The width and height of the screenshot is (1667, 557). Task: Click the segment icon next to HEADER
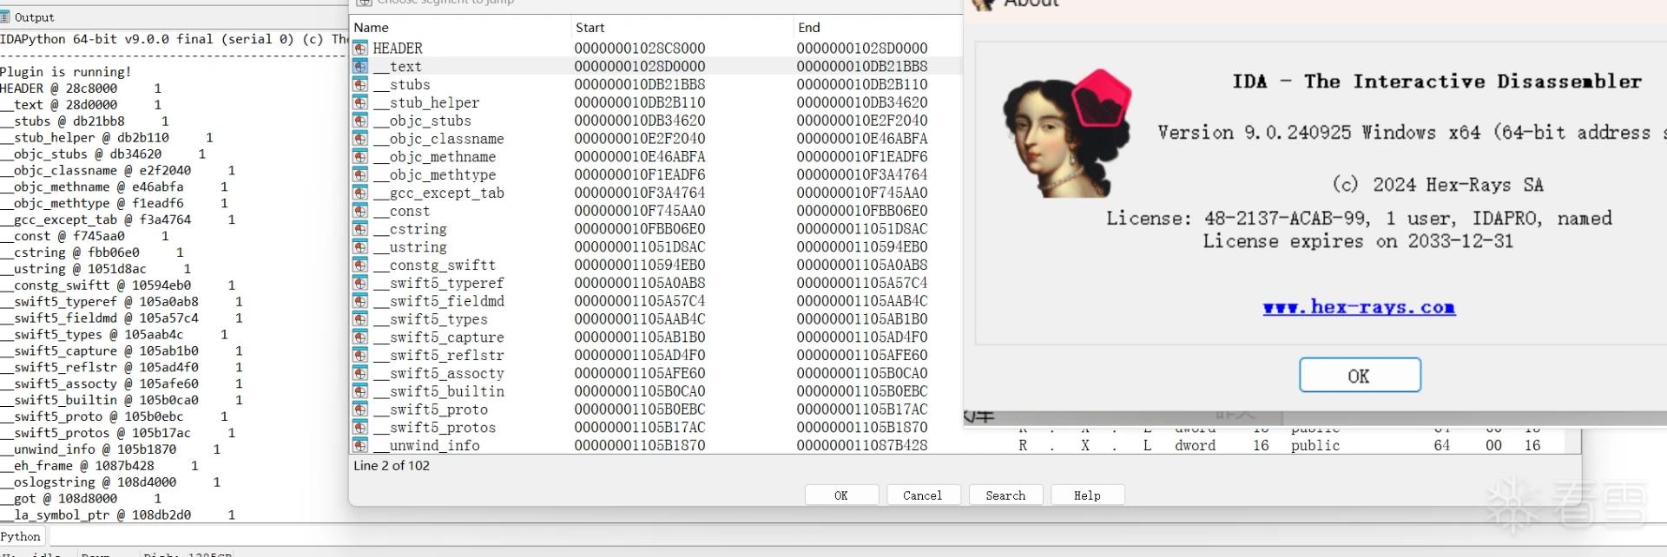359,48
